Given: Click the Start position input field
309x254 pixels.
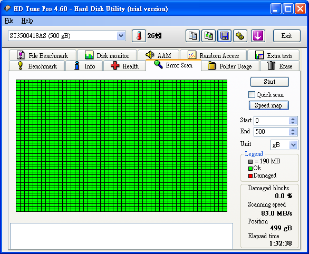Looking at the screenshot, I should pos(272,121).
